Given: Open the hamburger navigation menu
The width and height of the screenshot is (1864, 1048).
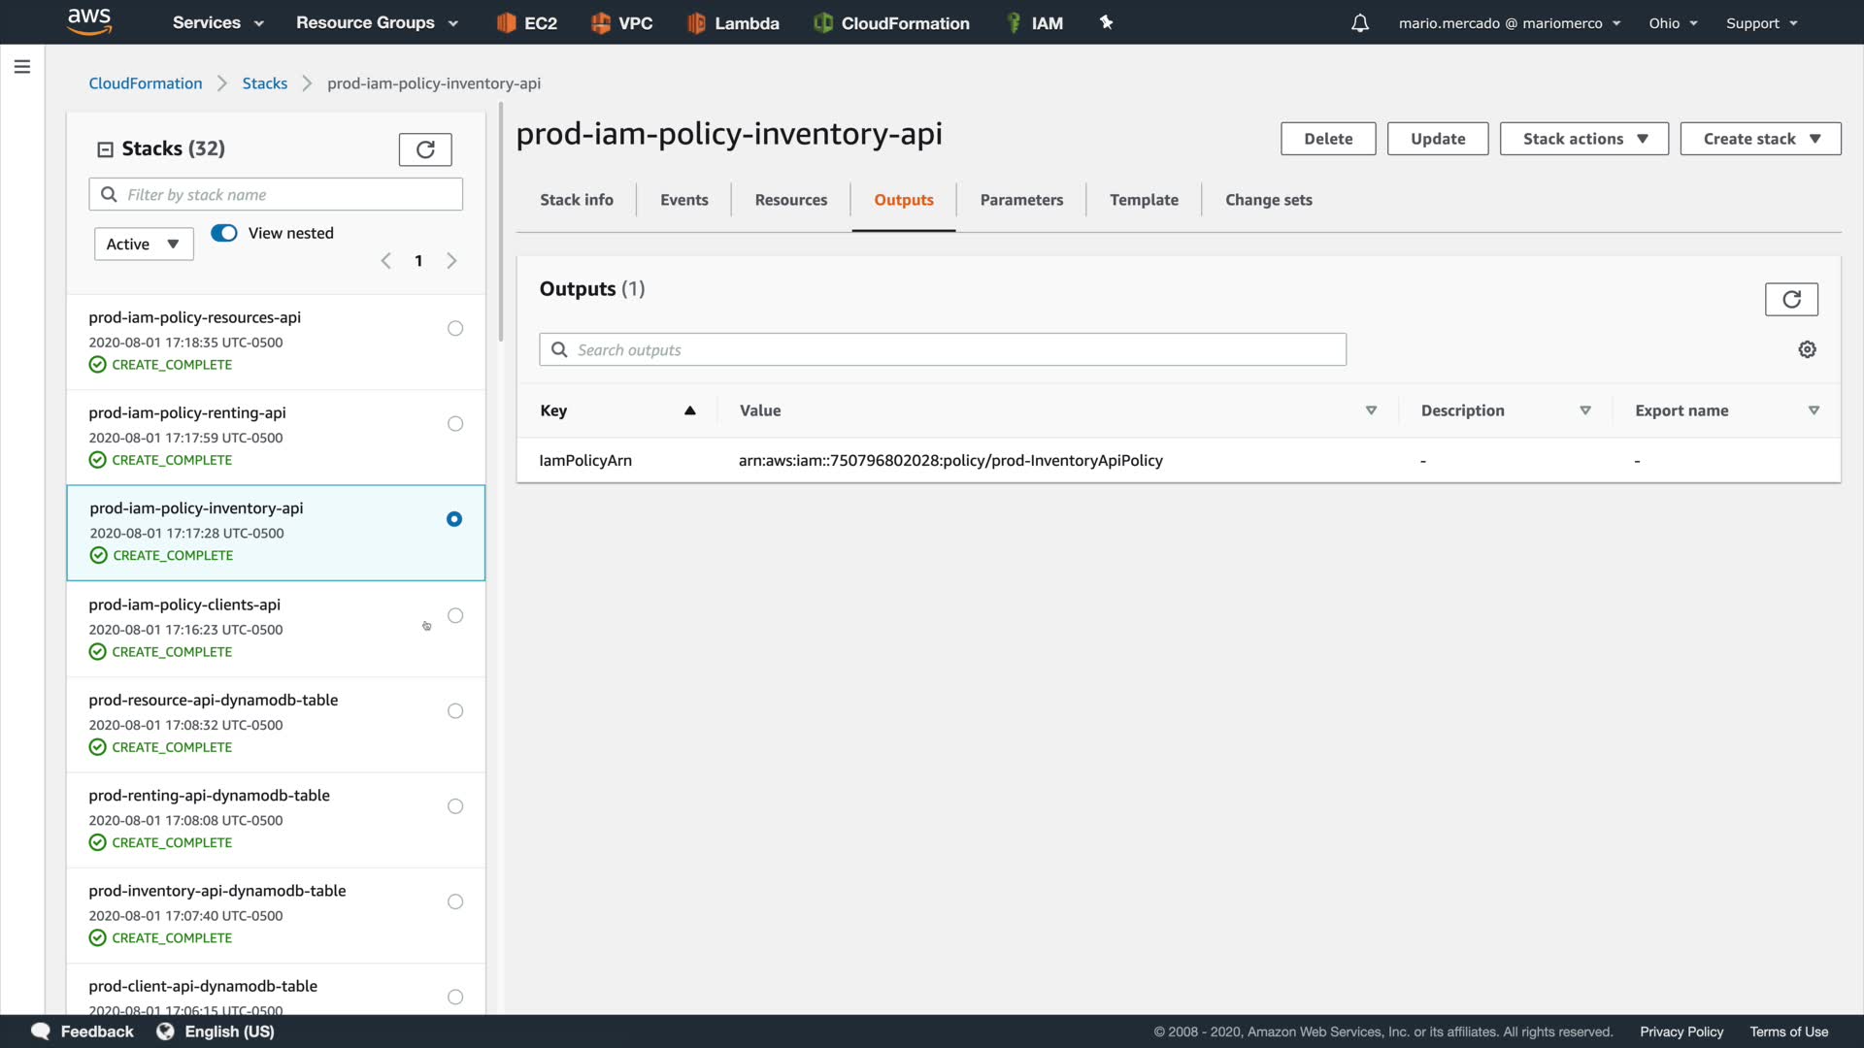Looking at the screenshot, I should 22,67.
